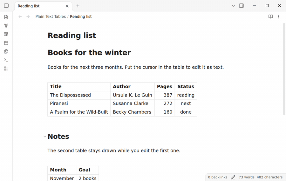Screen dimensions: 286x181
Task: Click the Susanna Clarke cell
Action: tap(133, 104)
